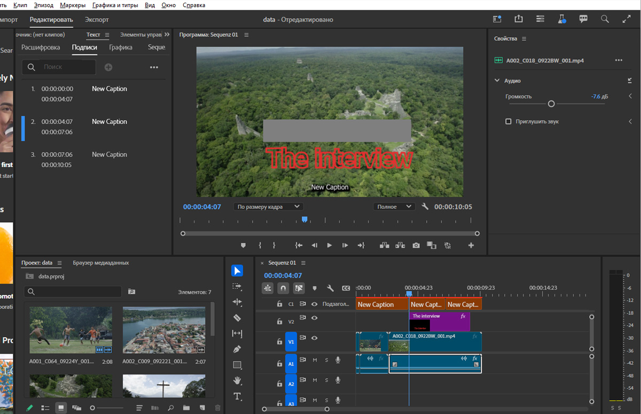Select the Razor tool in the toolbar
This screenshot has width=641, height=414.
point(237,318)
